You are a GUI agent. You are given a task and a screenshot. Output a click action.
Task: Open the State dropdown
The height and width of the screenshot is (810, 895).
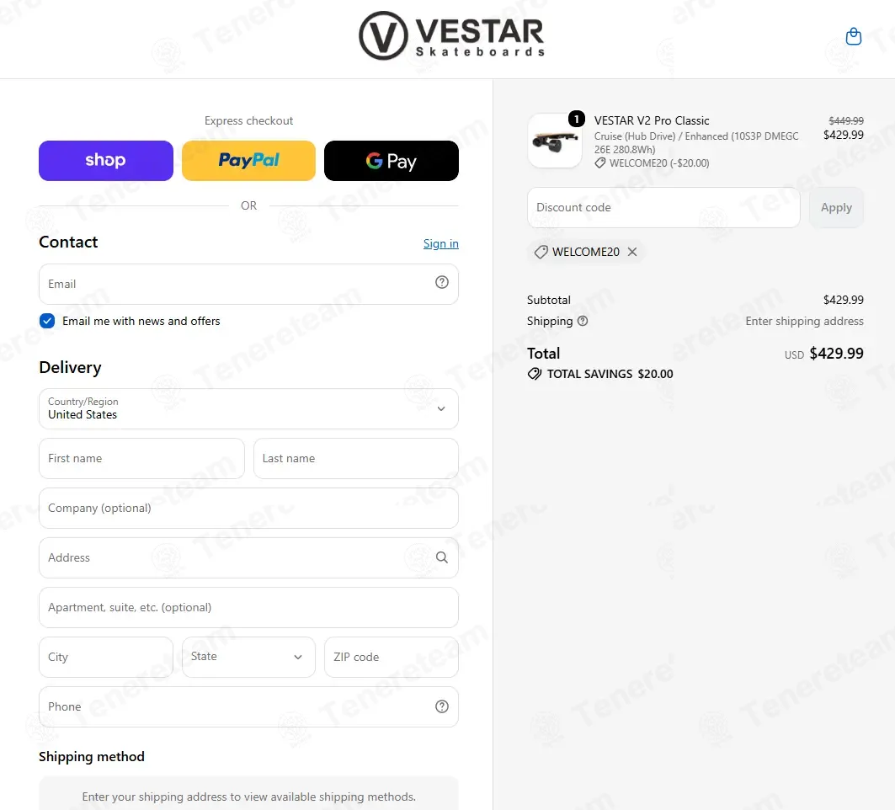pyautogui.click(x=248, y=657)
